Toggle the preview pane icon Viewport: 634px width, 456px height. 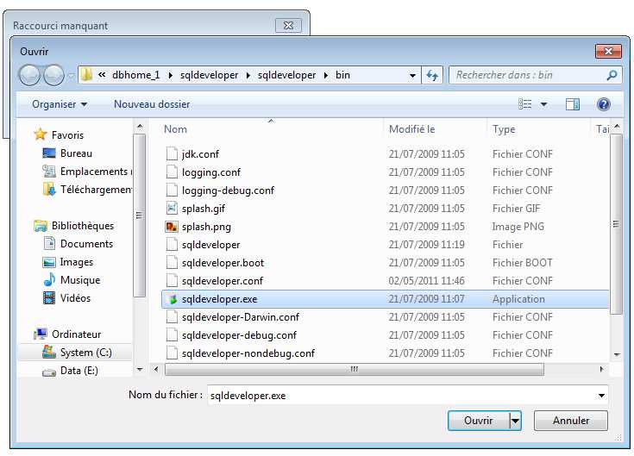click(x=573, y=104)
